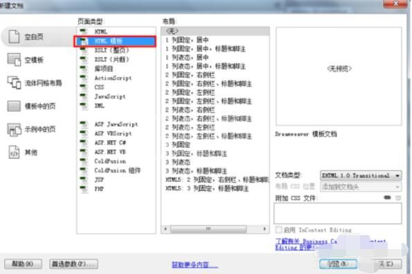Follow the 获取更多内容 link
412x274 pixels.
(195, 264)
